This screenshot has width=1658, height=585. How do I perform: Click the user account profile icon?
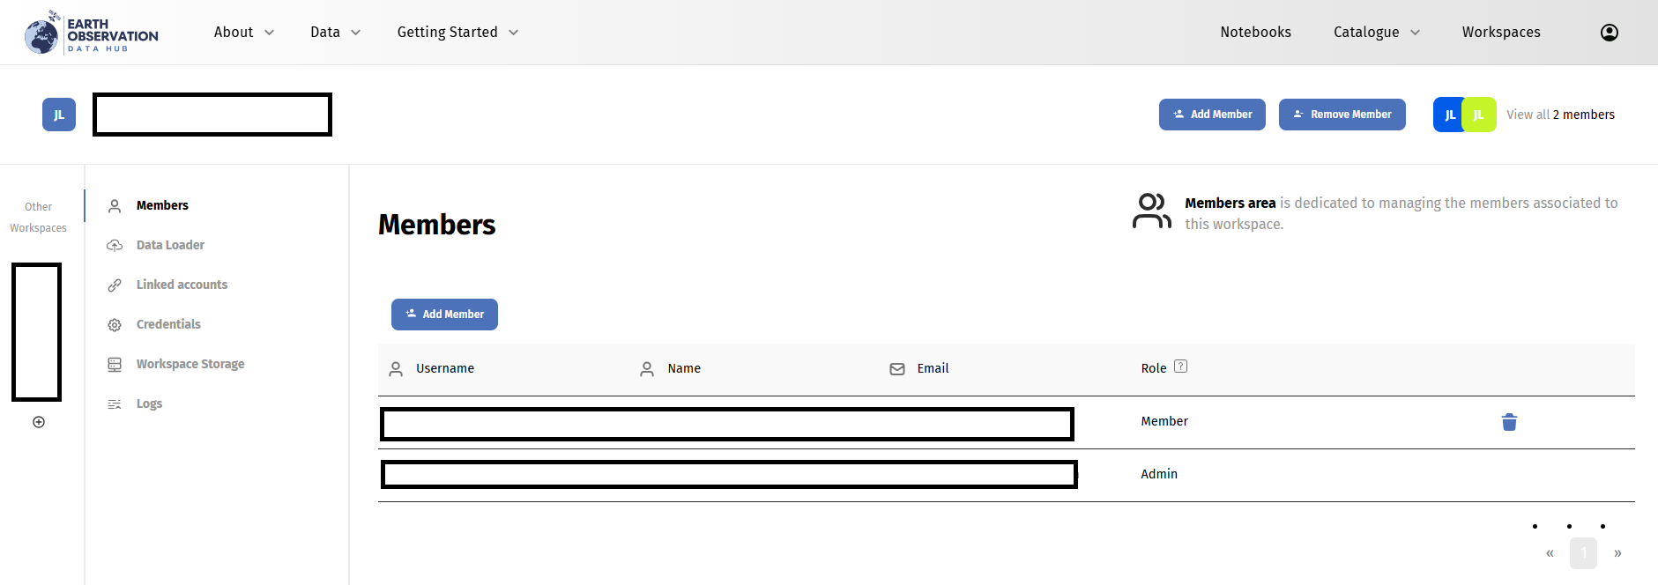click(x=1609, y=33)
